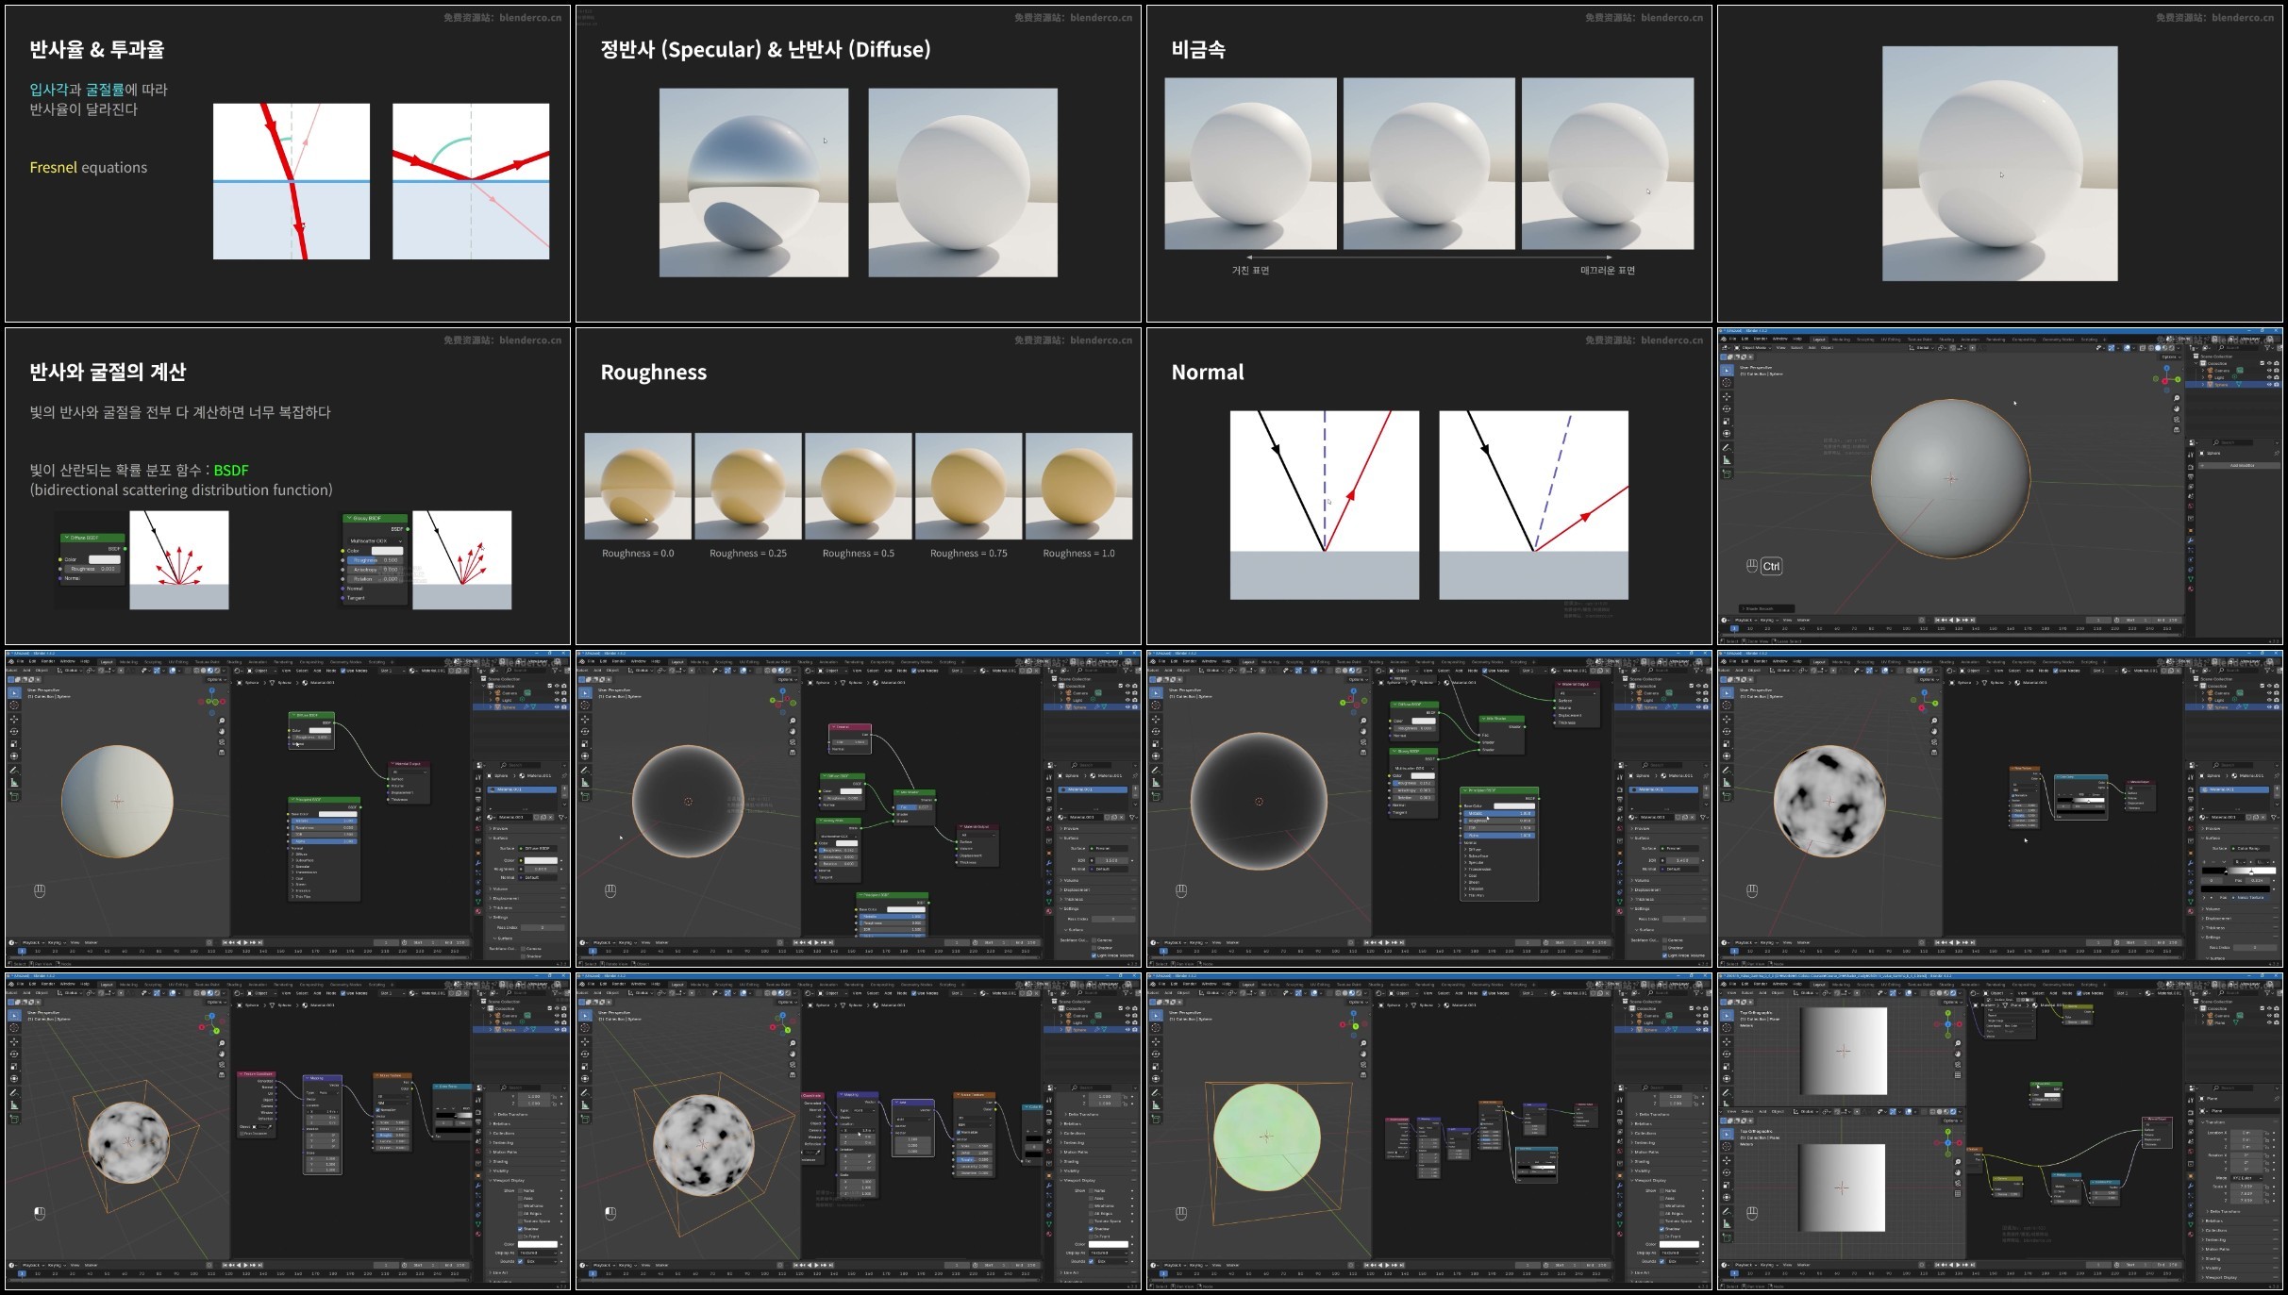Click the Roughness = 0.5 sphere thumbnail
2288x1295 pixels.
tap(858, 486)
